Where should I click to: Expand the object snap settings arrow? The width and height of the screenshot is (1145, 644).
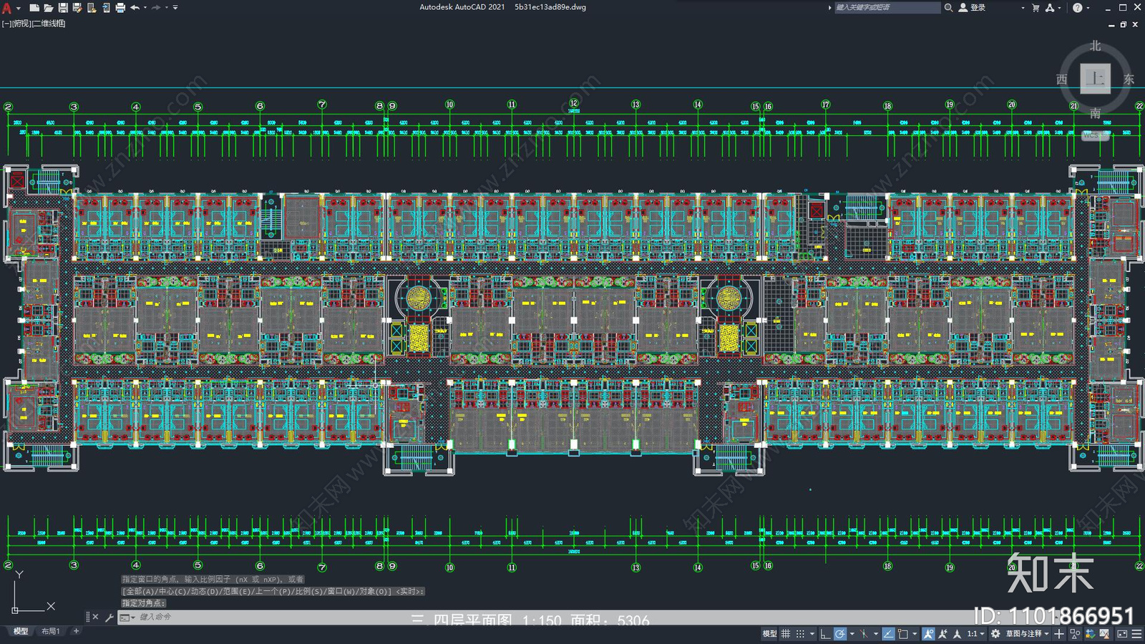[915, 634]
